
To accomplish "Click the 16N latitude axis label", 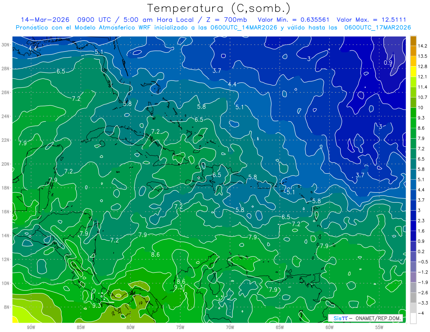I will pyautogui.click(x=6, y=212).
